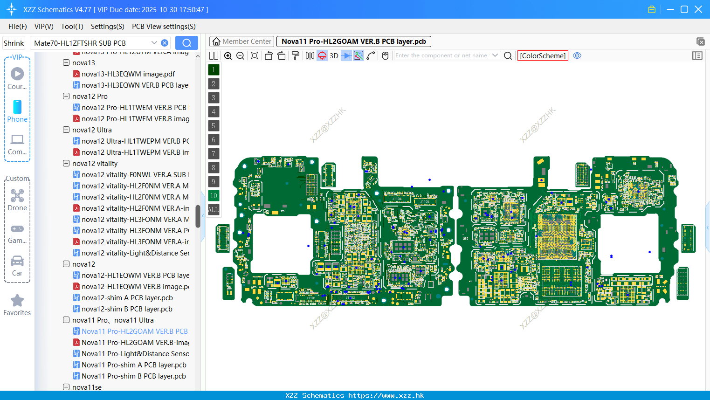Switch to the Member Center tab
The width and height of the screenshot is (710, 400).
point(242,41)
